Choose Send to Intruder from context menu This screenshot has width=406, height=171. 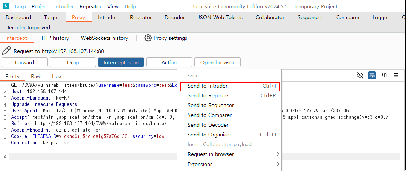[x=230, y=86]
